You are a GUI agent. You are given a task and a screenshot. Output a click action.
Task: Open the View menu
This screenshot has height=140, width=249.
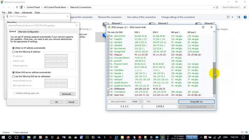(17, 12)
